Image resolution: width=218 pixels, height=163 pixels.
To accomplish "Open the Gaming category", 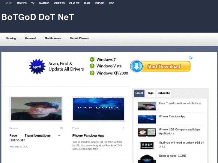I will click(x=11, y=38).
